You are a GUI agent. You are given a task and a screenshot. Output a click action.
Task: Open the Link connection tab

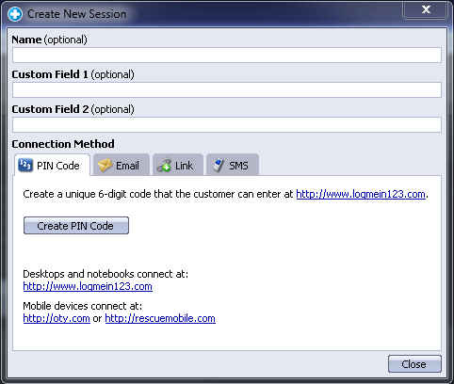tap(178, 165)
